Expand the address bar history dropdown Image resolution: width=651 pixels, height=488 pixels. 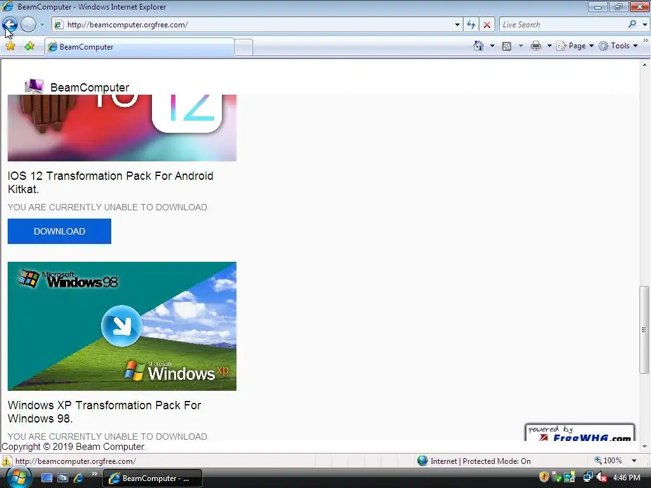click(x=457, y=25)
